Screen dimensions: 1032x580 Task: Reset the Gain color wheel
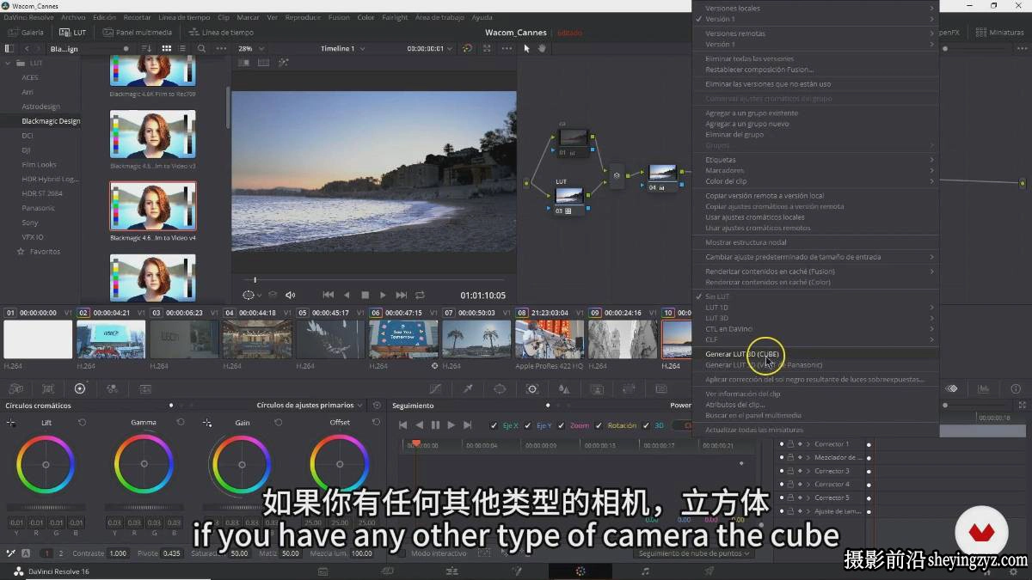[x=278, y=423]
